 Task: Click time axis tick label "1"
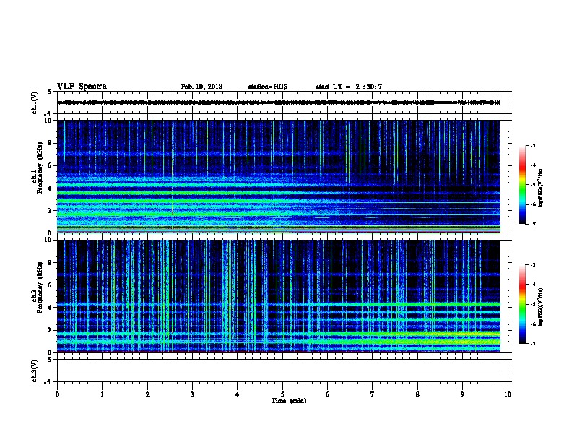[x=102, y=394]
